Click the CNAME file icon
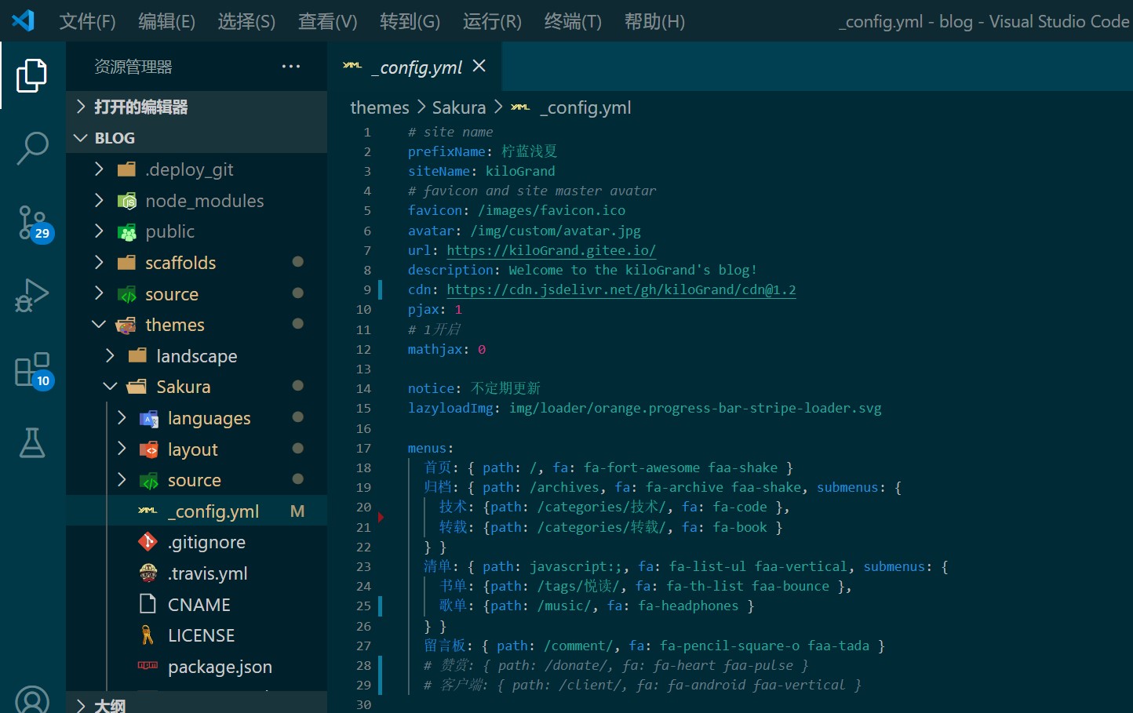The image size is (1133, 713). 148,604
